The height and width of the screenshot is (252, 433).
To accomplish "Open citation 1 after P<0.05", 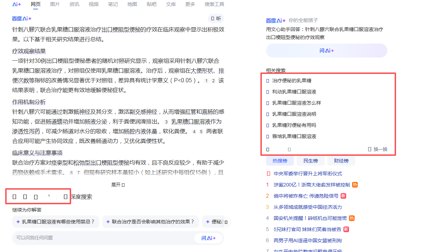I will pyautogui.click(x=206, y=81).
